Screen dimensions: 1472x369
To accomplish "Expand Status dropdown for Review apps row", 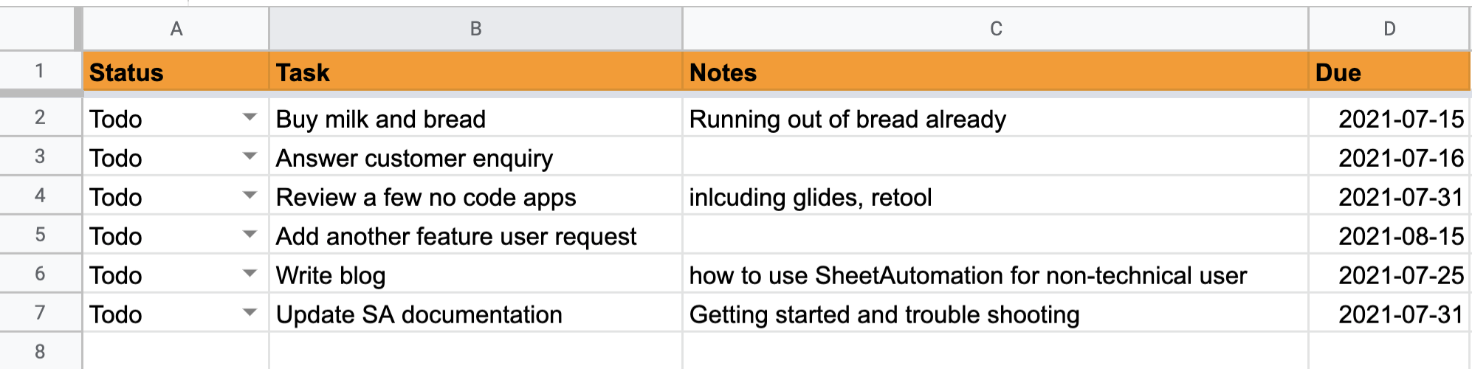I will click(x=250, y=196).
